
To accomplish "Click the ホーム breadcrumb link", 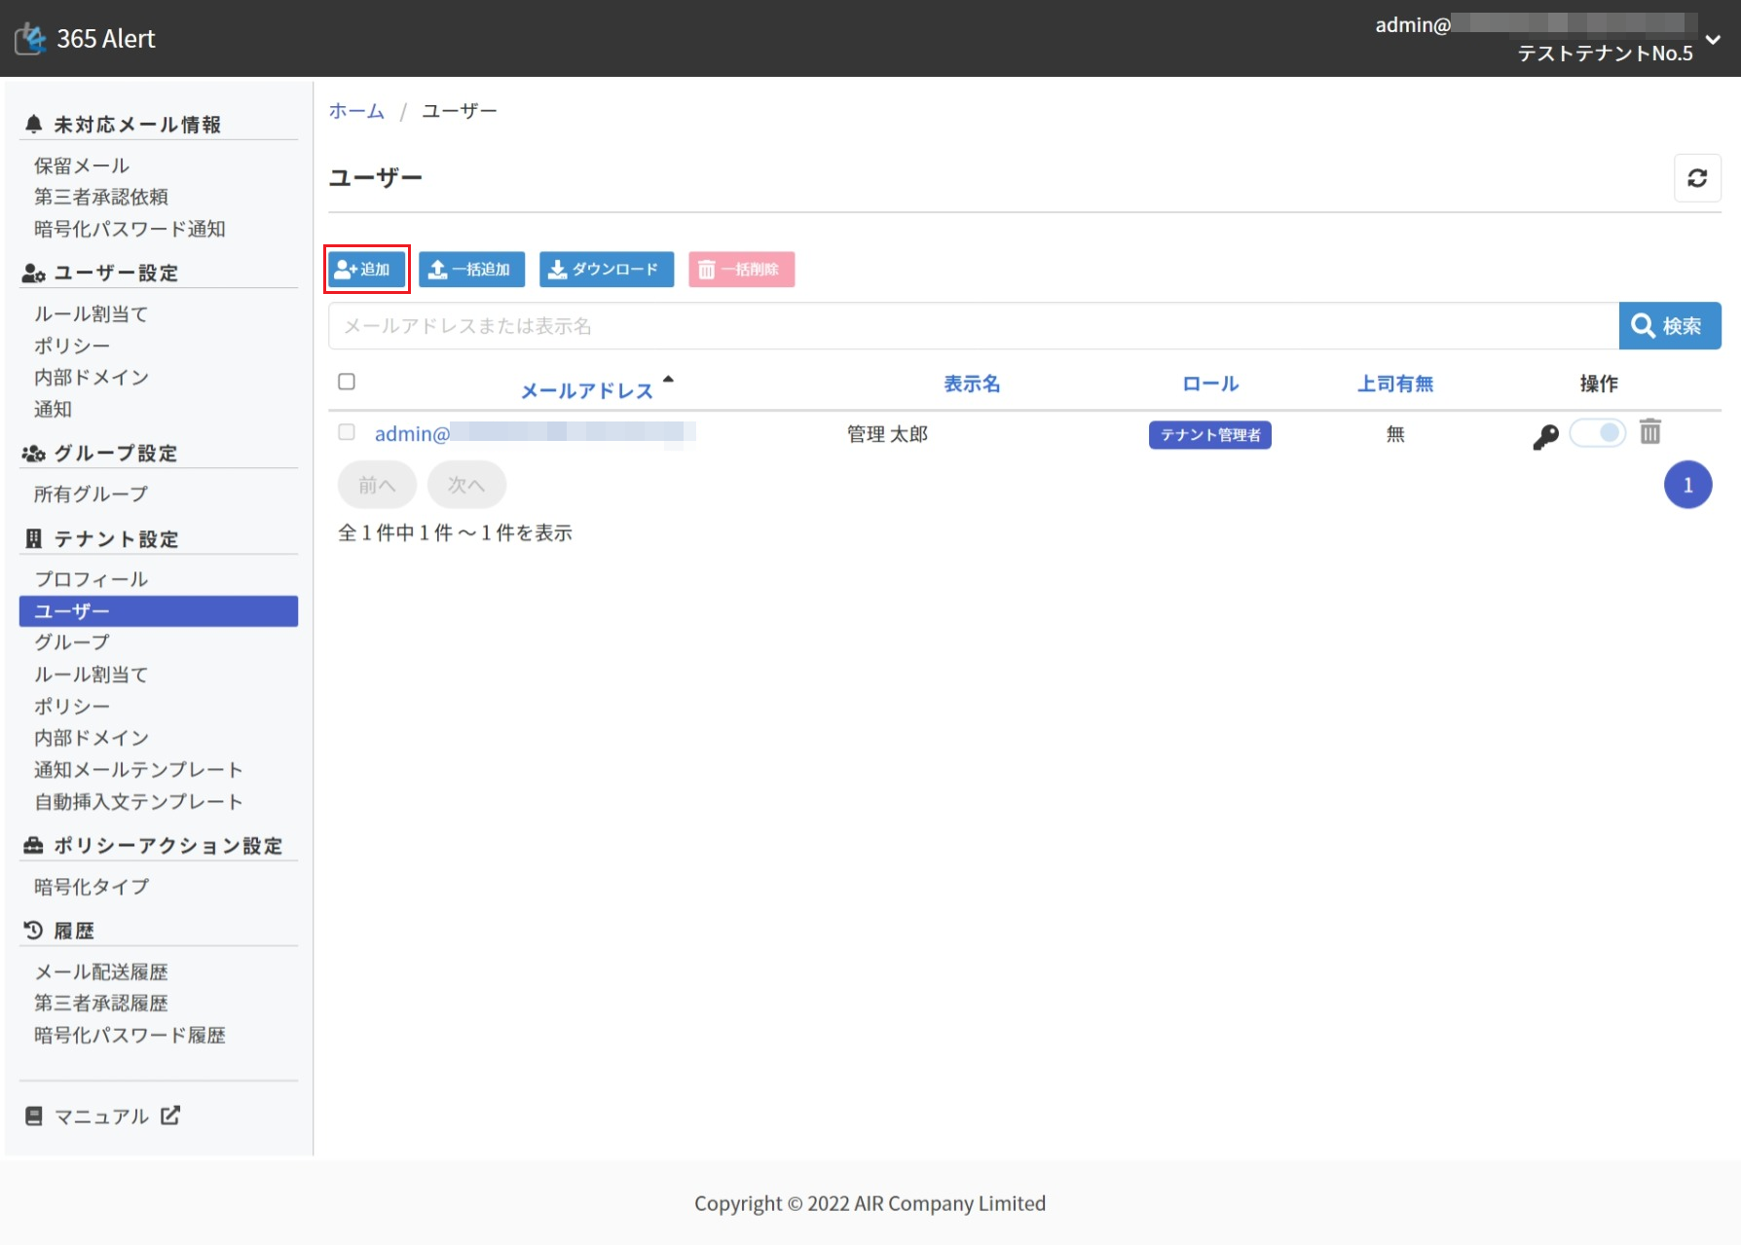I will tap(356, 111).
